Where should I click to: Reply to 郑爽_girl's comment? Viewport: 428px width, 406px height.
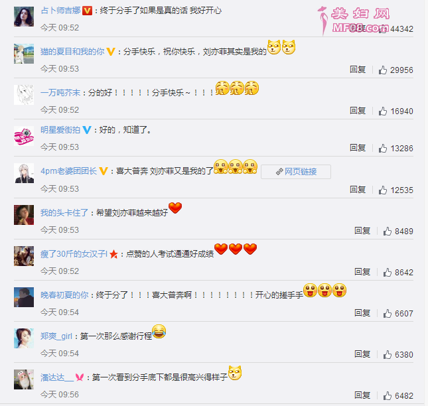[362, 354]
